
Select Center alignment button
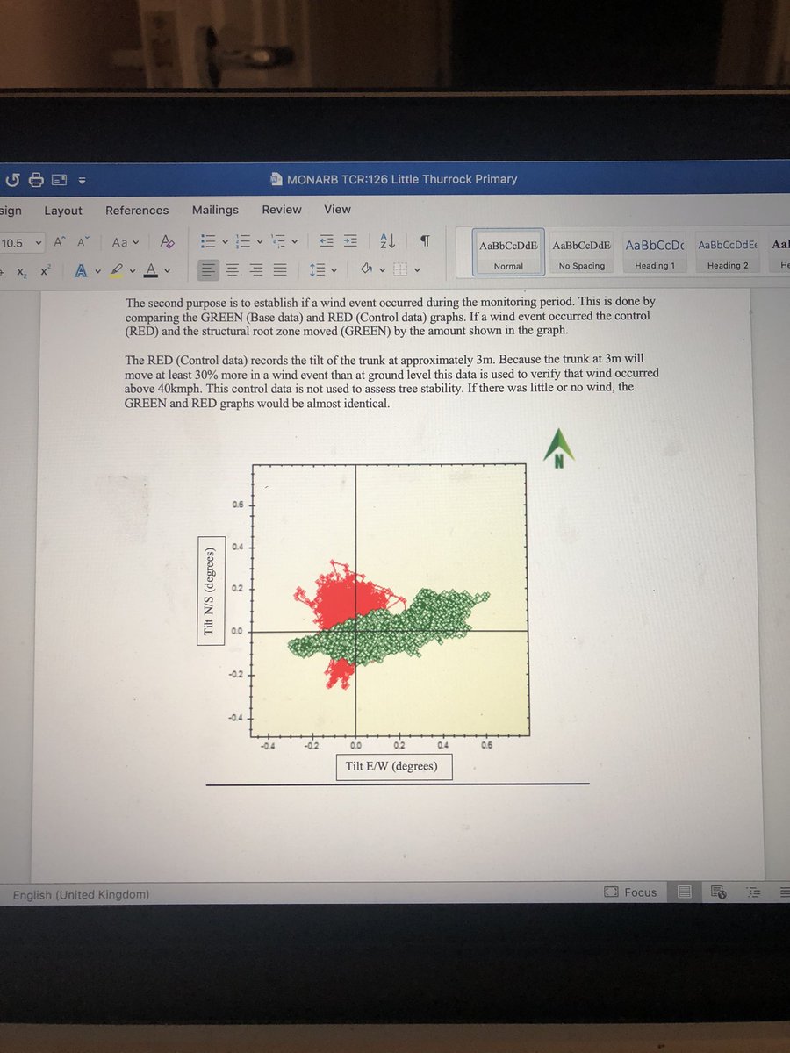point(233,269)
